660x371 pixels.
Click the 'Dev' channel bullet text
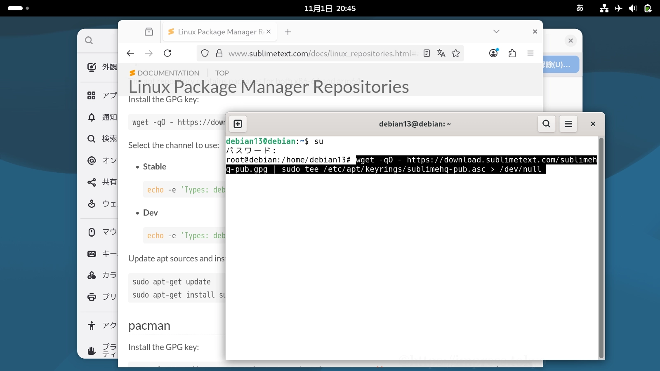click(151, 213)
